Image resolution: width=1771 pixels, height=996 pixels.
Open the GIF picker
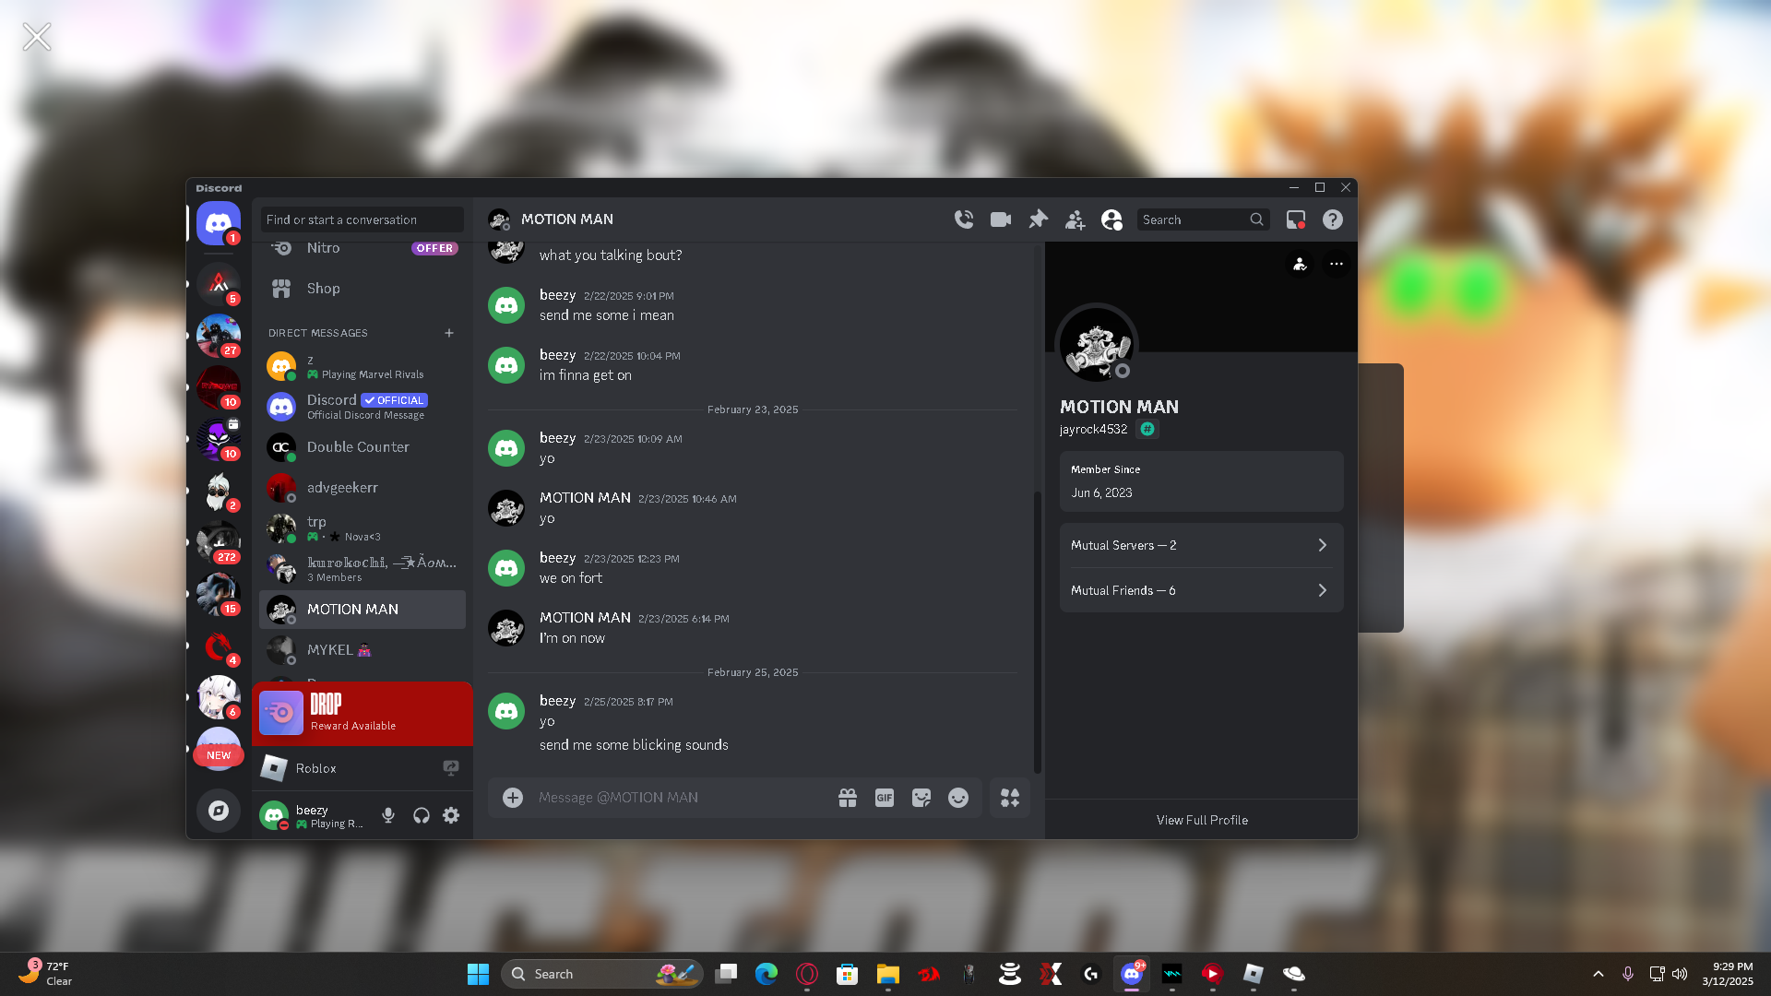tap(885, 798)
